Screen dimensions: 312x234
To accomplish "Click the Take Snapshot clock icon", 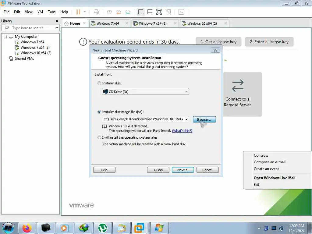I will (109, 12).
